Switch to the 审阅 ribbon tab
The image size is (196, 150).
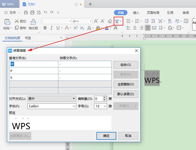point(185,13)
